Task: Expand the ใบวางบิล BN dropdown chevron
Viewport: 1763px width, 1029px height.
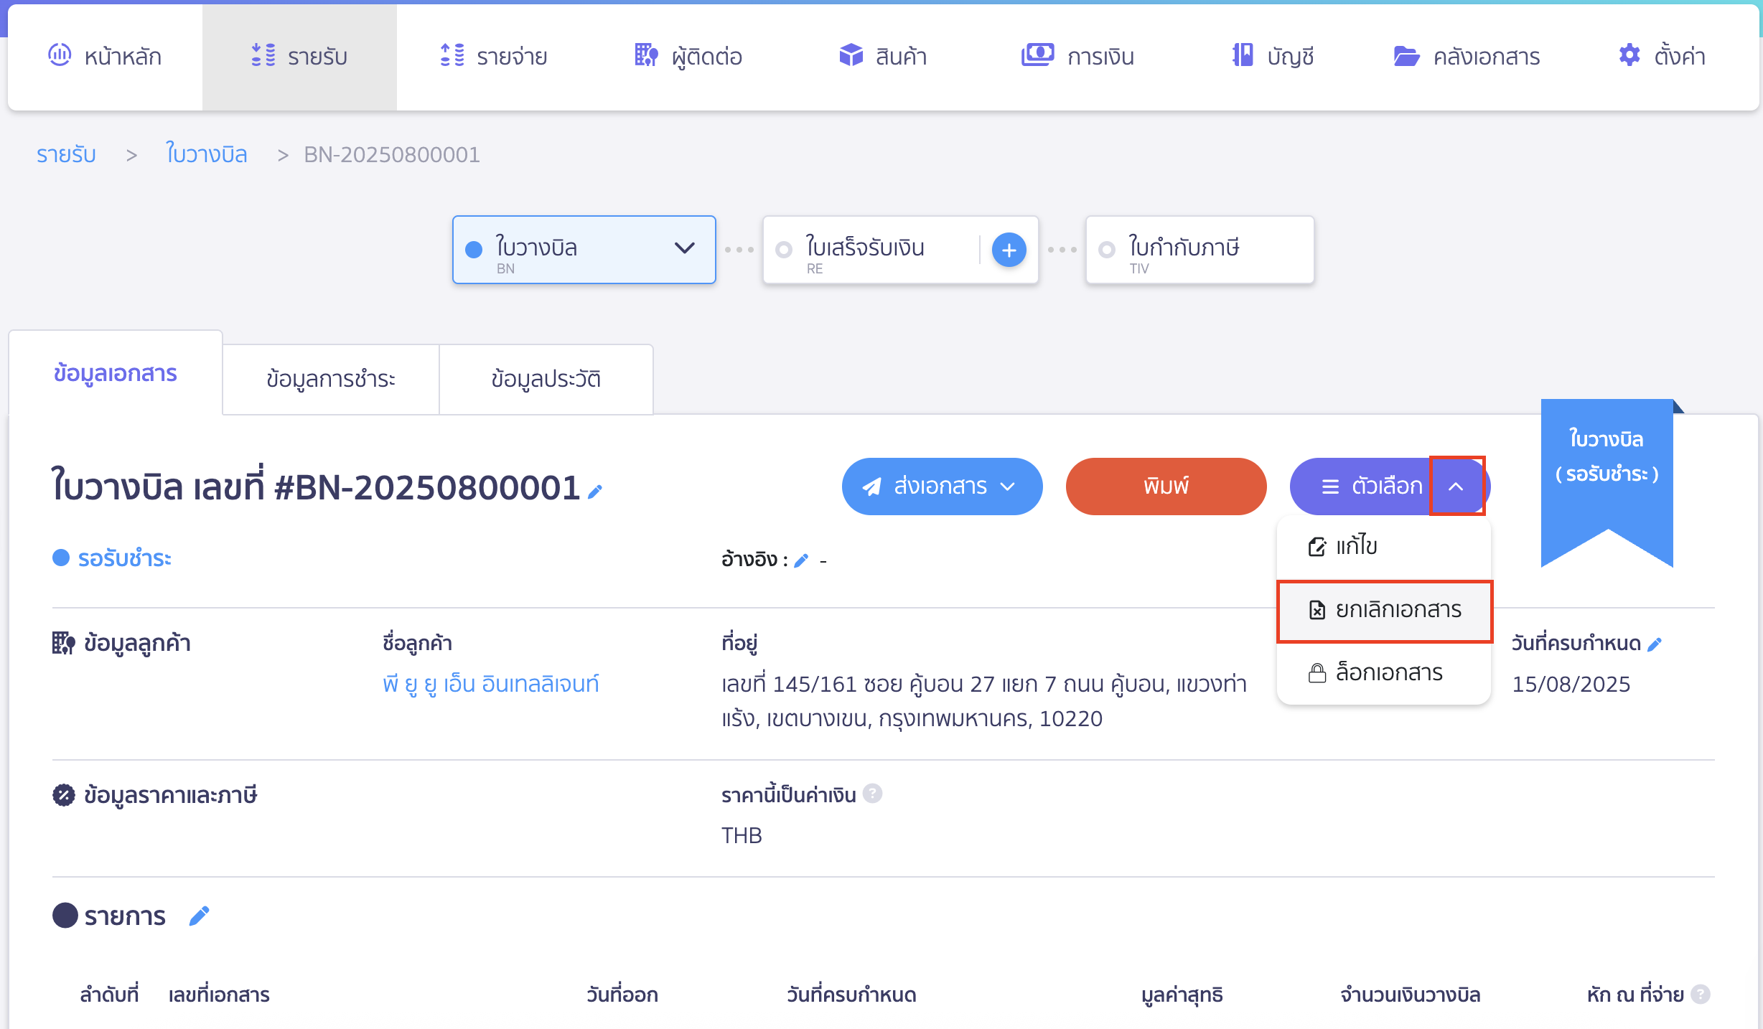Action: pyautogui.click(x=685, y=248)
